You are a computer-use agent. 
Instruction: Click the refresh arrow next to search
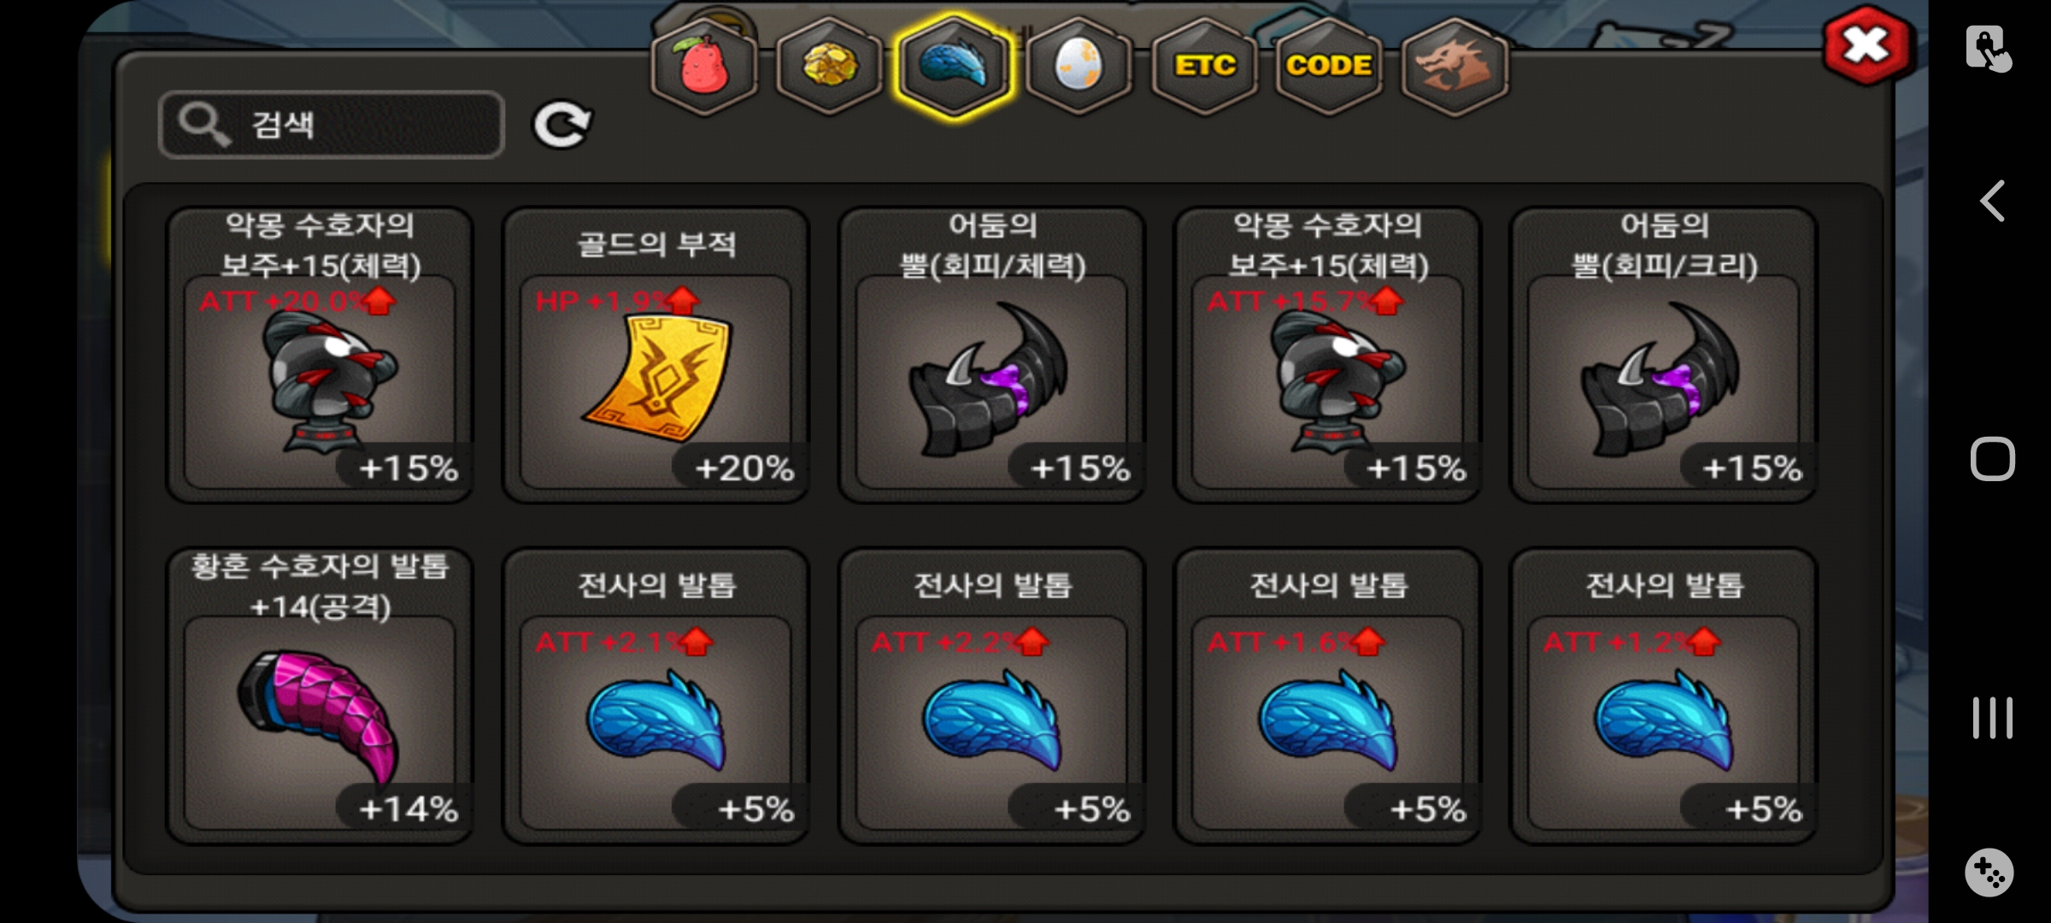click(x=561, y=126)
